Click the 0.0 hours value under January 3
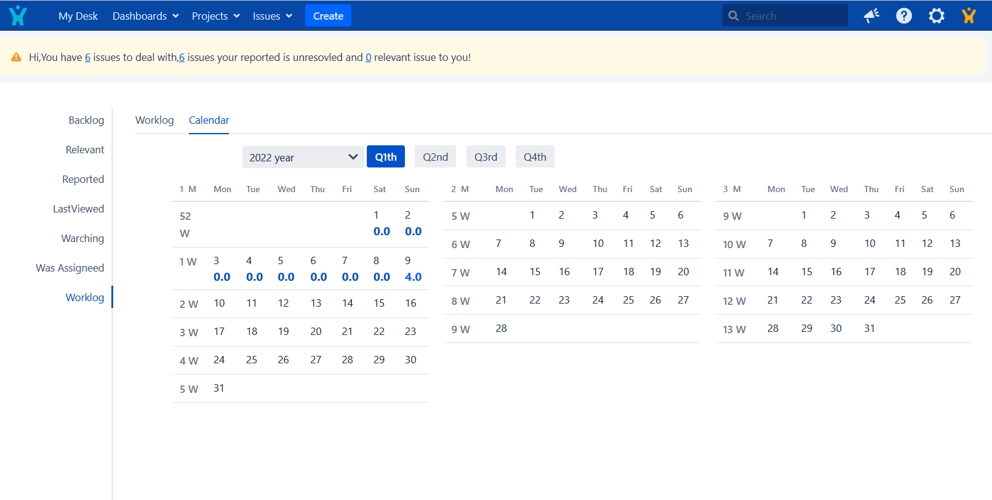 click(222, 277)
